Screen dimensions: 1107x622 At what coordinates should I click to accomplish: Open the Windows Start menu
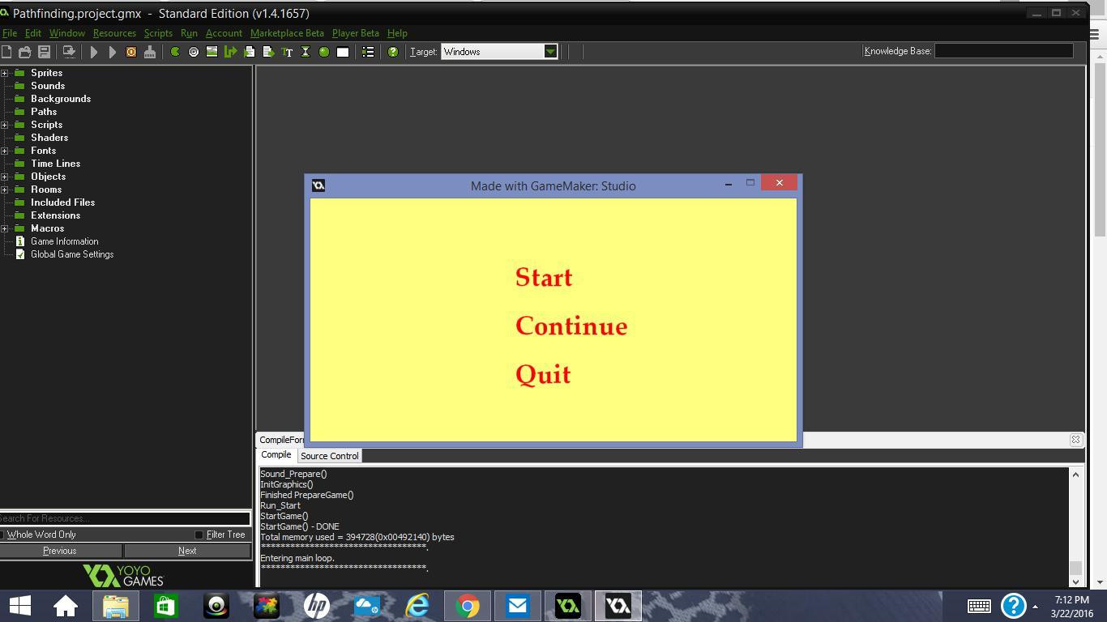[20, 606]
